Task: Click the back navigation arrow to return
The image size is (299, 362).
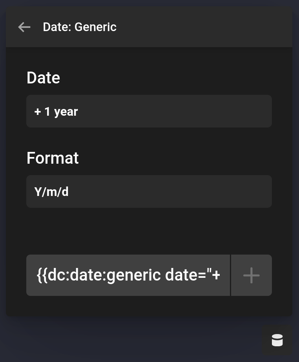Action: (x=24, y=27)
